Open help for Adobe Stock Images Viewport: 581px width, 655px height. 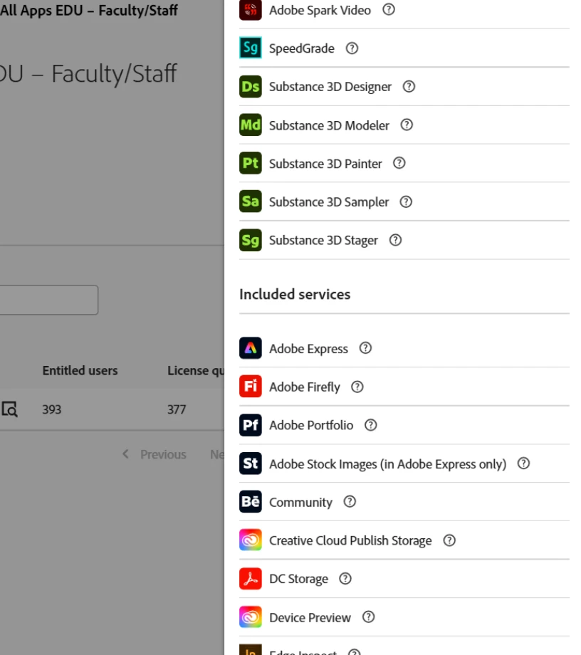[523, 463]
